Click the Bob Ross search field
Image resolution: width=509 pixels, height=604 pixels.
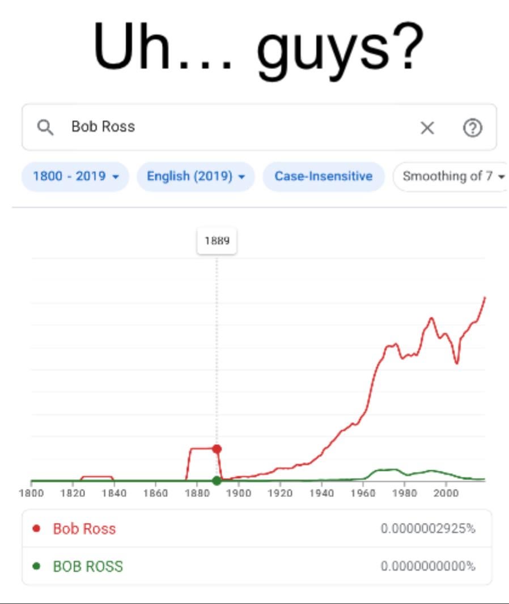click(x=227, y=127)
